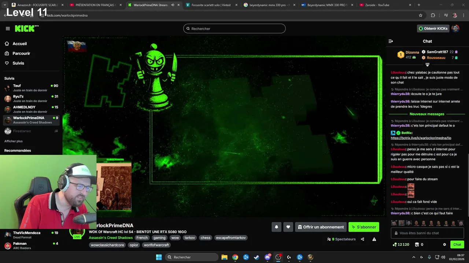469x263 pixels.
Task: Expand the chat leaderboard arrow
Action: coord(427,65)
